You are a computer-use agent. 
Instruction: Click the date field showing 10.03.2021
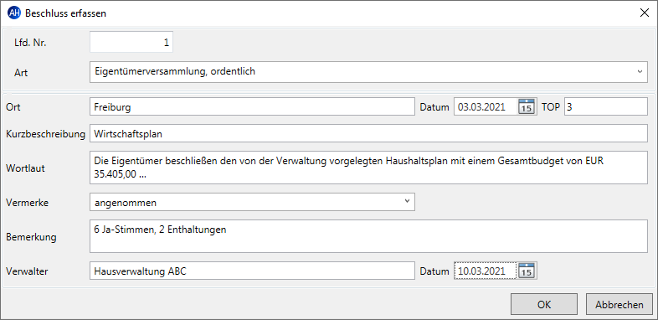coord(486,271)
